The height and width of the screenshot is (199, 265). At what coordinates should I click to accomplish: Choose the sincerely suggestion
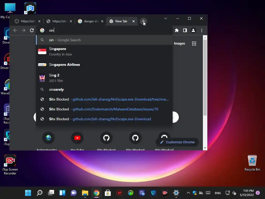(x=105, y=89)
